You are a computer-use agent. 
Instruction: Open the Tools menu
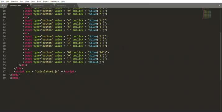(x=39, y=1)
